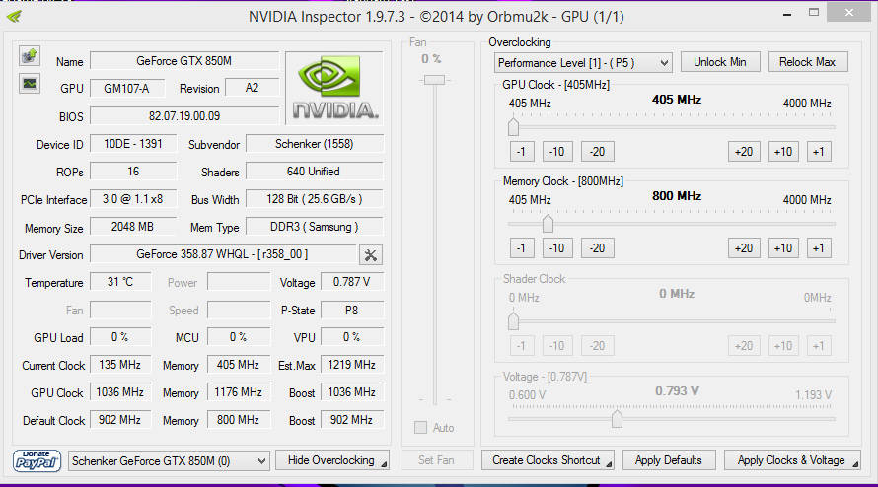Decrease Memory Clock by 1 MHz
Image resolution: width=878 pixels, height=487 pixels.
point(522,248)
